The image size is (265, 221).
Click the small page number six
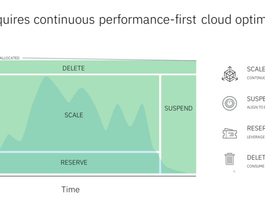[x=234, y=171]
